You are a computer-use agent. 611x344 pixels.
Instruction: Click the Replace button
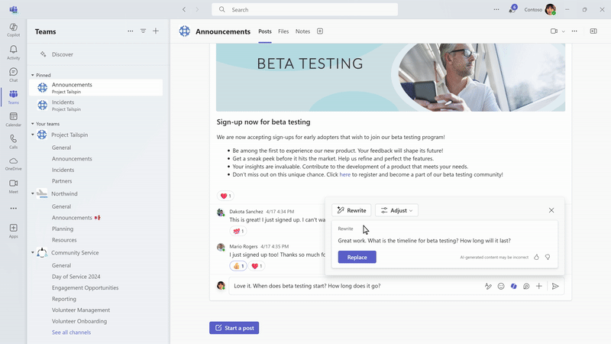click(357, 257)
